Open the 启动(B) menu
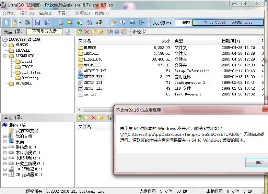Screen dimensions: 268x194 pyautogui.click(x=45, y=13)
